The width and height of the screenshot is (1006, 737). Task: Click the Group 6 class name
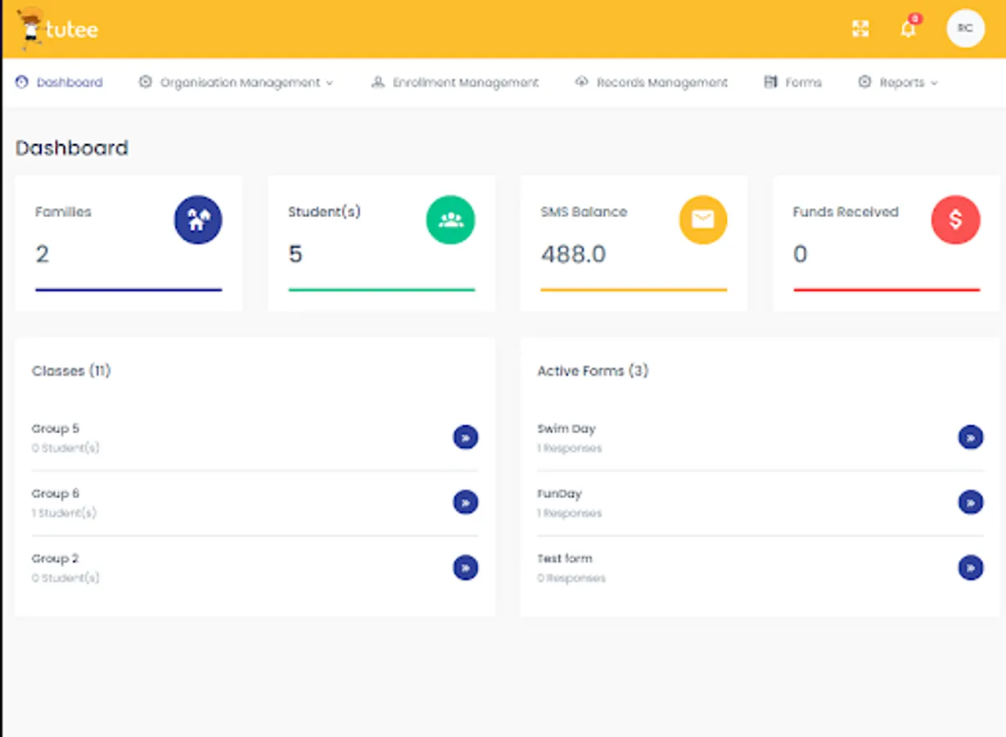pos(56,494)
